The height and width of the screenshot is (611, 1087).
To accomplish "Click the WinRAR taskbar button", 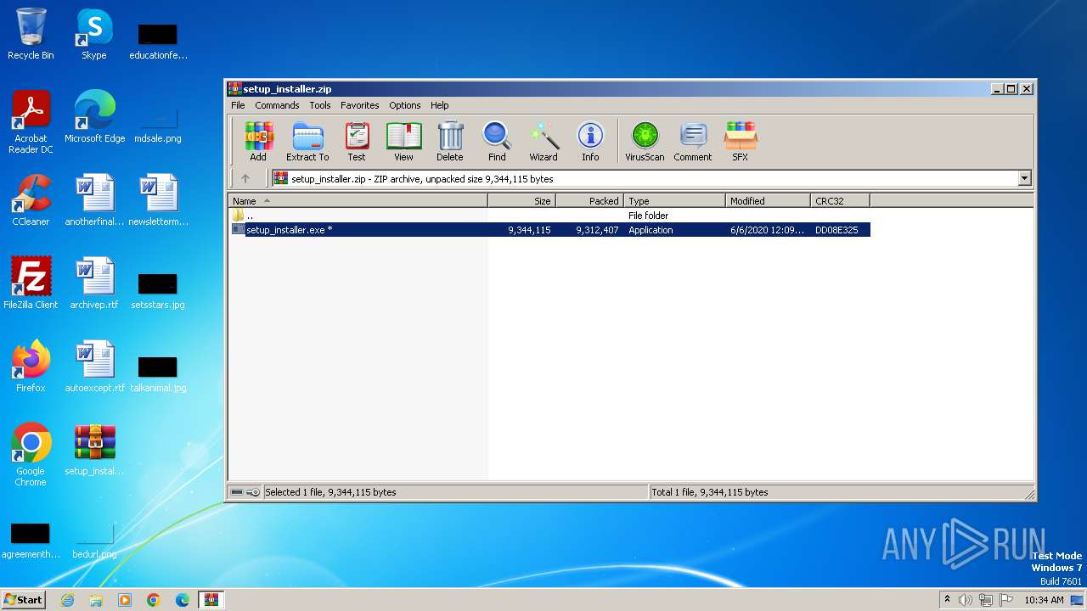I will pos(211,600).
